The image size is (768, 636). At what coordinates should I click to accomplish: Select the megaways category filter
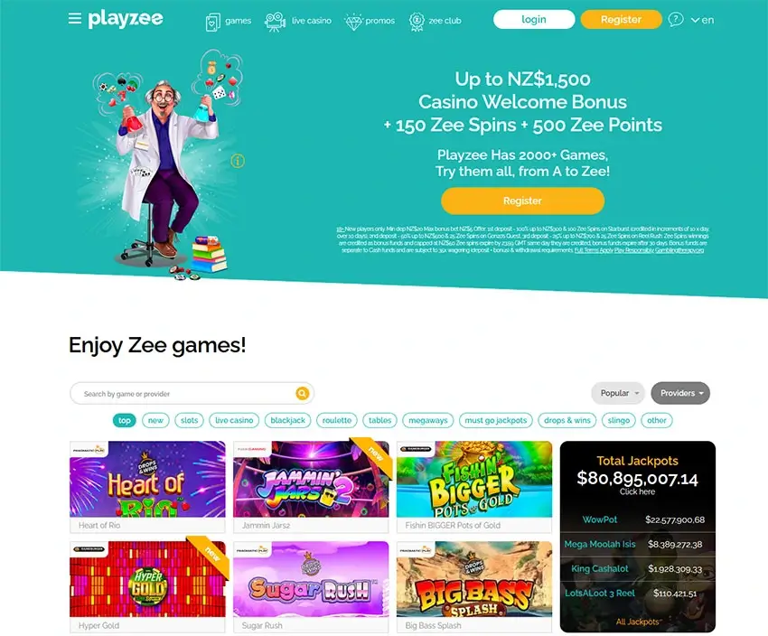(428, 420)
